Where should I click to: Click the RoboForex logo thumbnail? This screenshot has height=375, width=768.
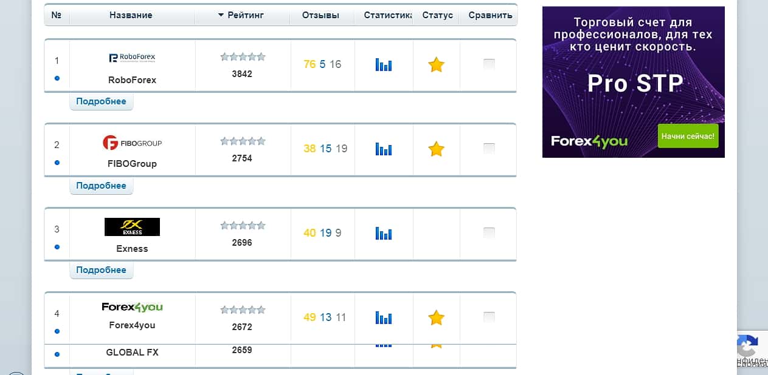click(132, 58)
